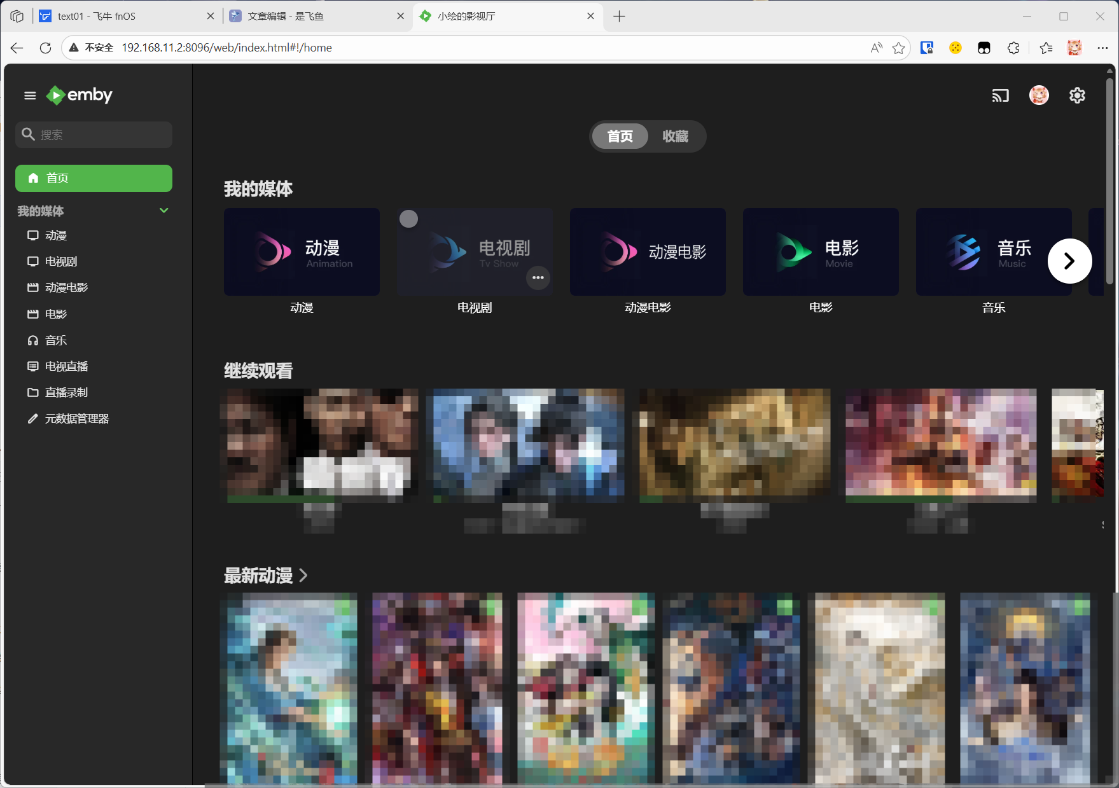Viewport: 1119px width, 788px height.
Task: Click the Cast to device icon
Action: click(1000, 95)
